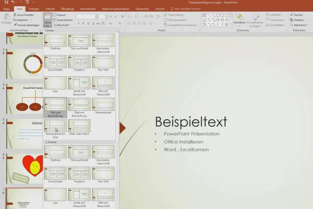This screenshot has width=313, height=209.
Task: Click the numbered list icon
Action: pyautogui.click(x=137, y=17)
